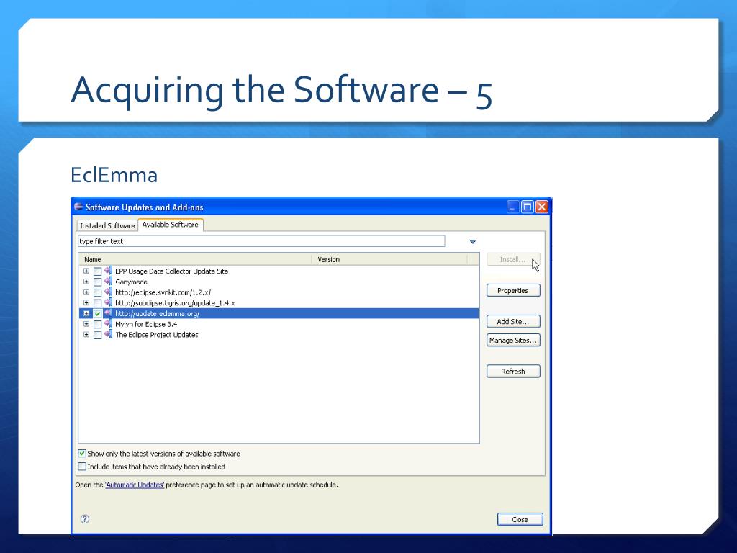Viewport: 737px width, 553px height.
Task: Click the site icon beside Mylyn for Eclipse 3.4
Action: tap(108, 324)
